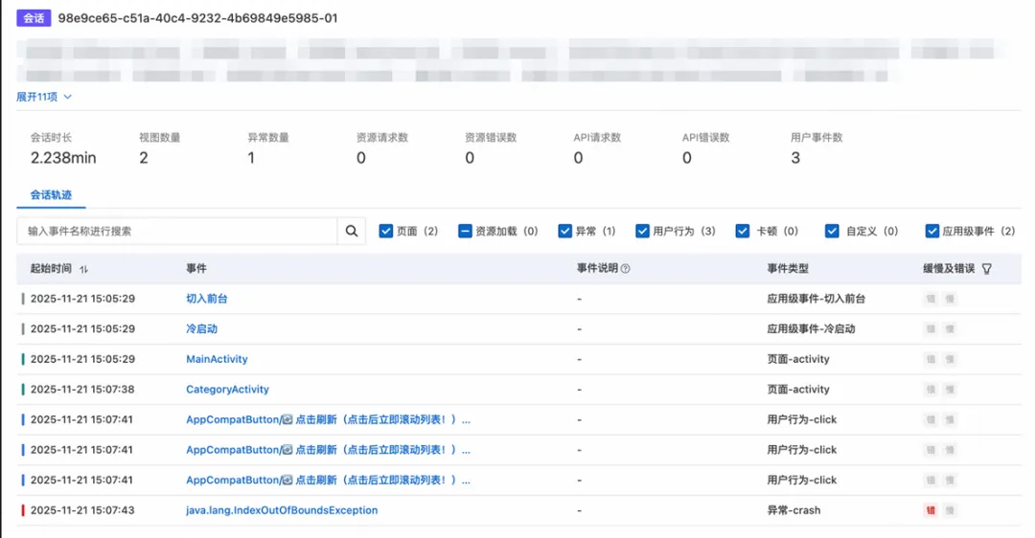
Task: Click the 会话 badge label
Action: pos(34,18)
